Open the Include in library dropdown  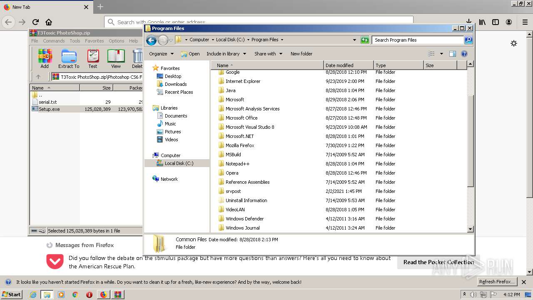[226, 54]
